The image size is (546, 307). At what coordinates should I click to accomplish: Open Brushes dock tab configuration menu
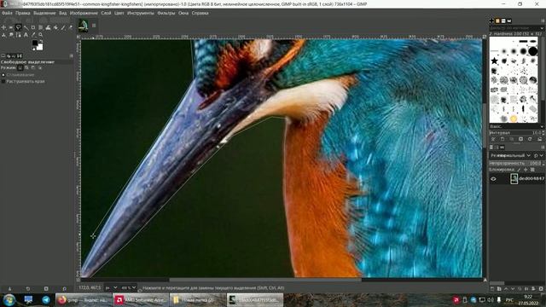click(543, 20)
